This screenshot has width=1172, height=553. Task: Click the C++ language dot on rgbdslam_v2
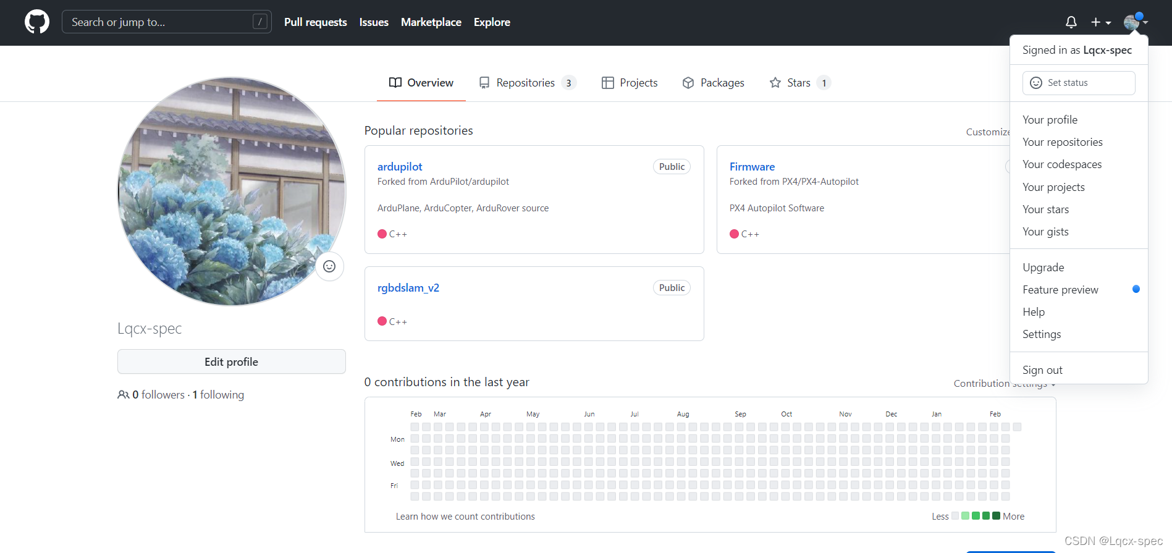[382, 322]
